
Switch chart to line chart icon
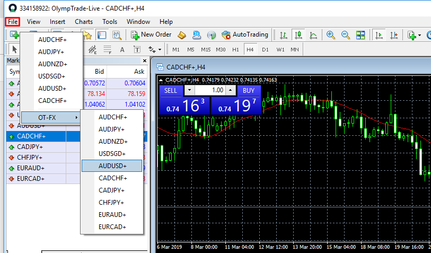tap(313, 35)
